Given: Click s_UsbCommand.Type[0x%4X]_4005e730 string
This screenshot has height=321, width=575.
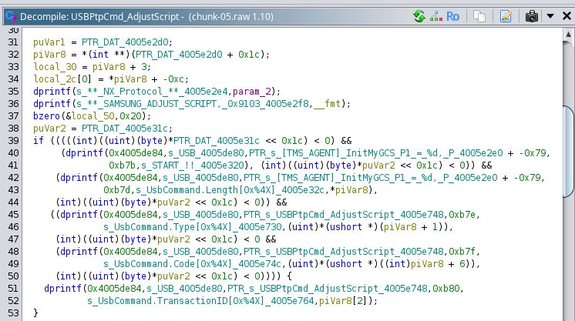Looking at the screenshot, I should 193,227.
